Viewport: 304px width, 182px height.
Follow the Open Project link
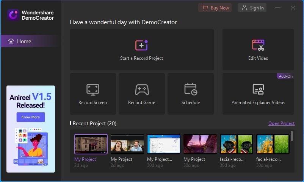point(281,123)
